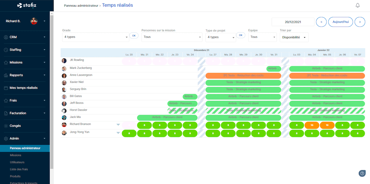Click the Mes temps réalisés calendar icon
This screenshot has width=370, height=184.
[x=6, y=88]
